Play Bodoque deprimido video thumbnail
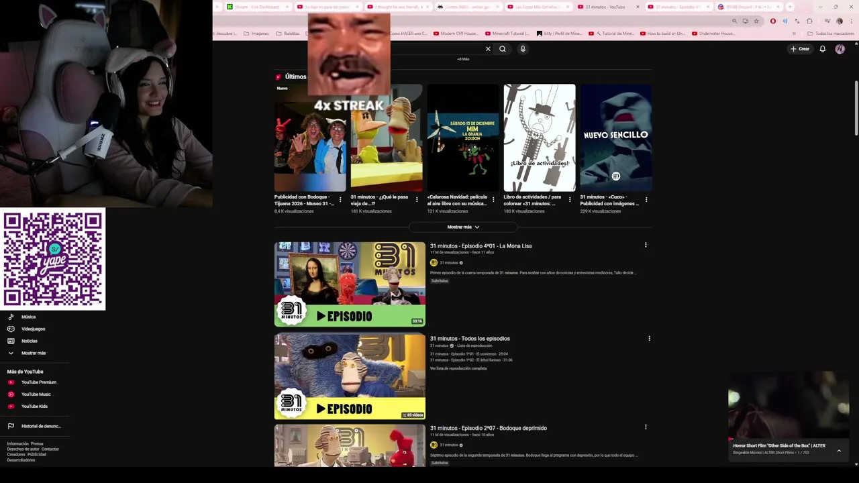Image resolution: width=859 pixels, height=483 pixels. [350, 445]
